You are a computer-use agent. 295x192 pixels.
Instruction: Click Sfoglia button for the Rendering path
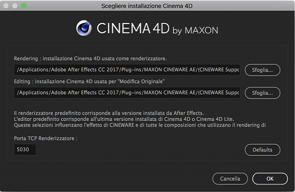[262, 70]
